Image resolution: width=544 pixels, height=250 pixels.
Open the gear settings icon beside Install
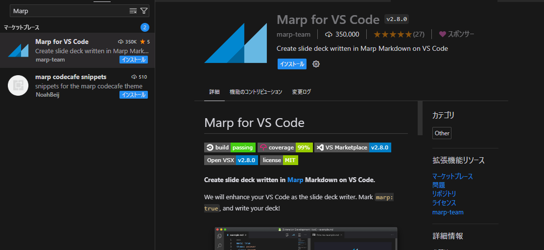click(316, 64)
